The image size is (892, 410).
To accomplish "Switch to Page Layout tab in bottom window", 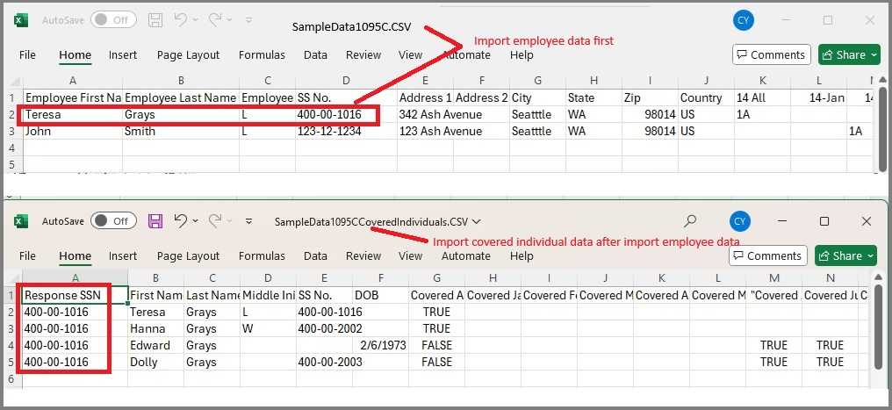I will (x=188, y=256).
